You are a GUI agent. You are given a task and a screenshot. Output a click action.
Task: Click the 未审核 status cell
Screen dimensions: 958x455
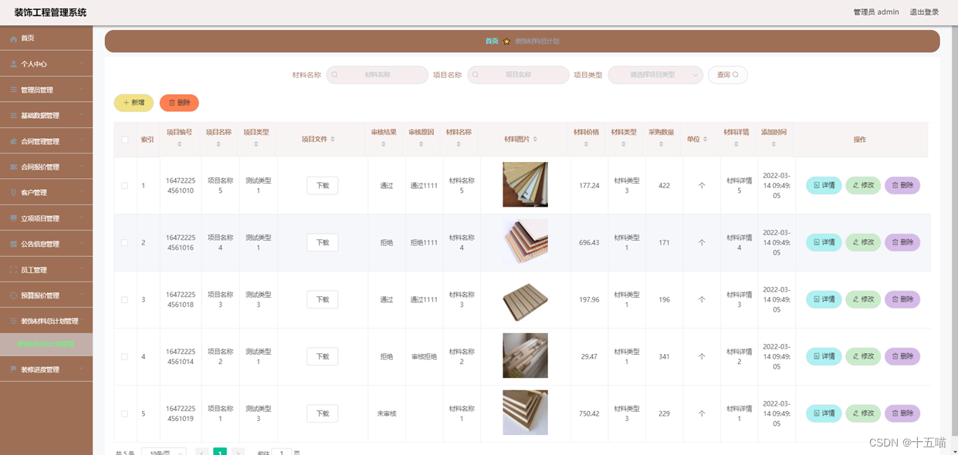pyautogui.click(x=387, y=414)
